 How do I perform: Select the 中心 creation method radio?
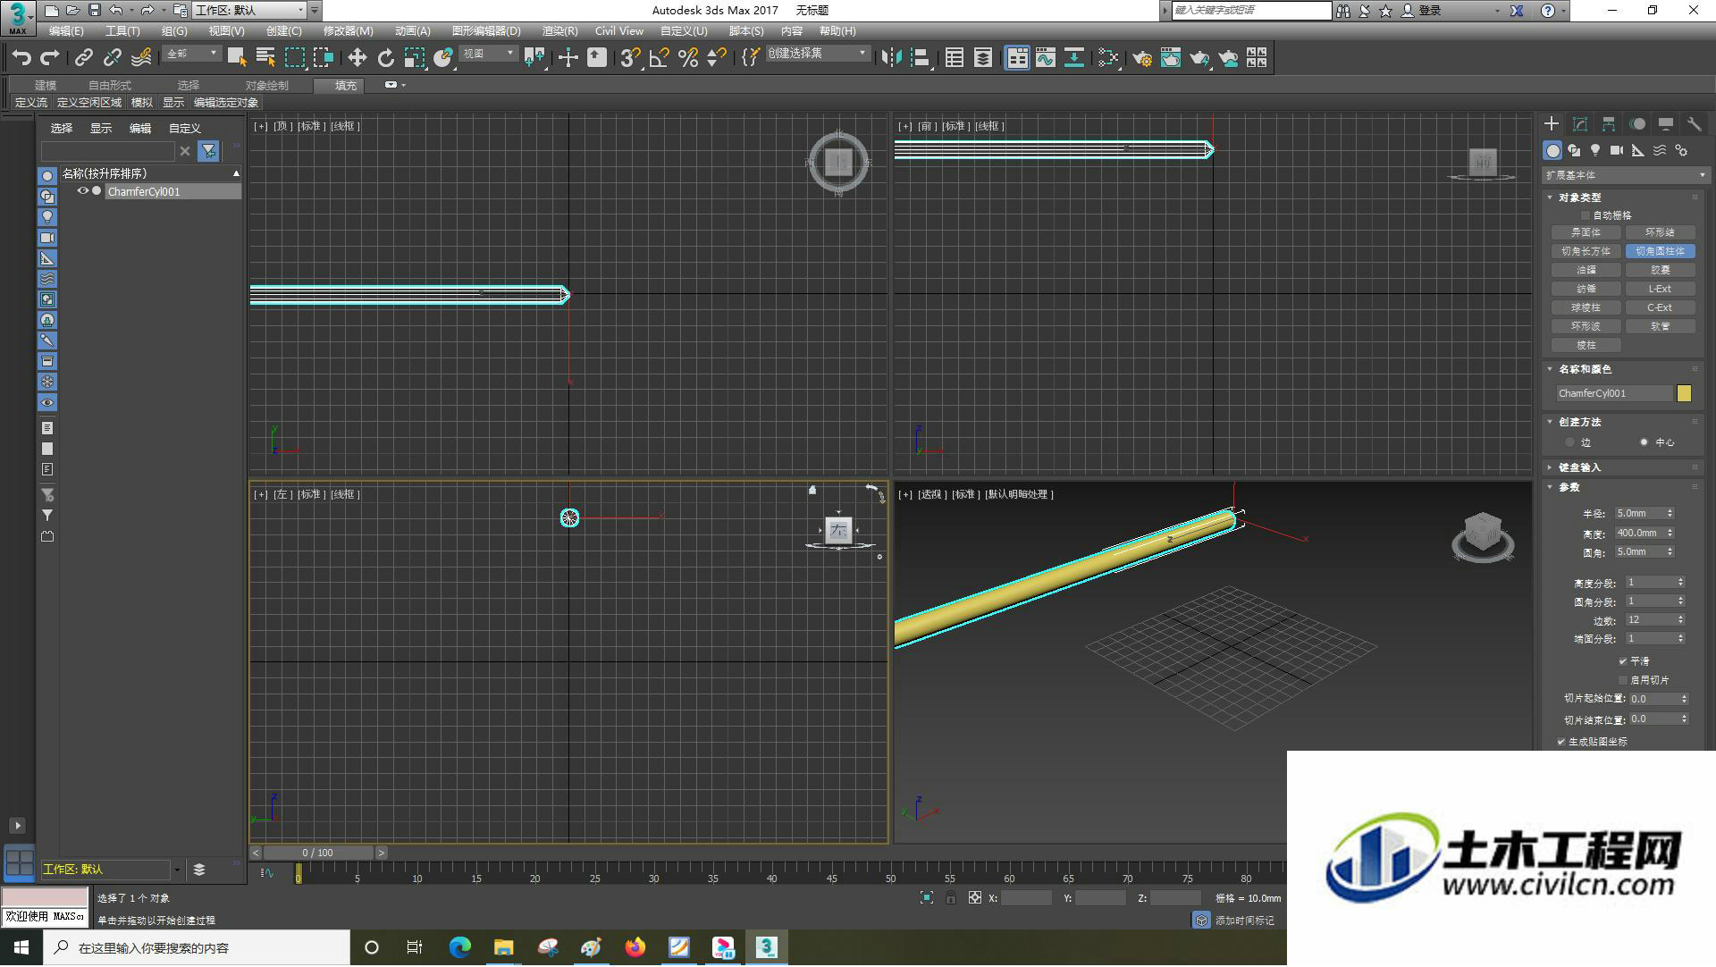point(1644,442)
